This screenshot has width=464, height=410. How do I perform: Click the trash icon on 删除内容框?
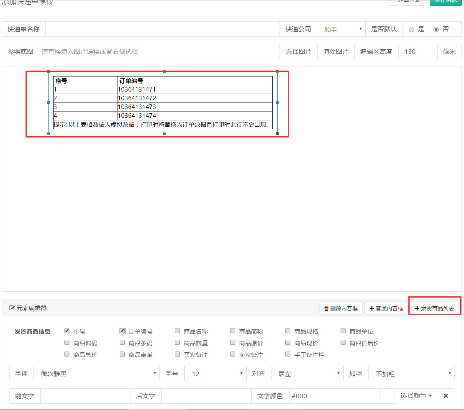tap(326, 309)
